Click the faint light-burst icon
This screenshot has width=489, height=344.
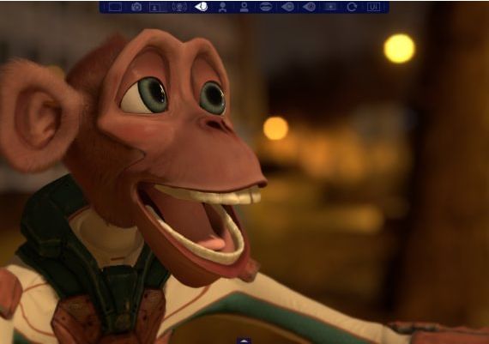(330, 7)
